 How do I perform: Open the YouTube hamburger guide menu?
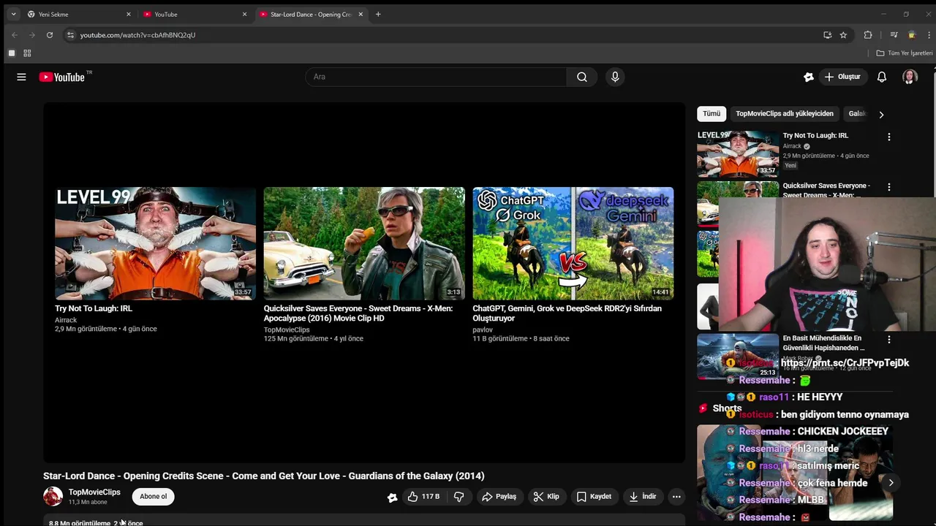click(21, 77)
